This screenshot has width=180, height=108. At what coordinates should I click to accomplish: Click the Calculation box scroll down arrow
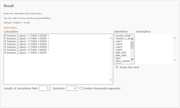(111, 80)
